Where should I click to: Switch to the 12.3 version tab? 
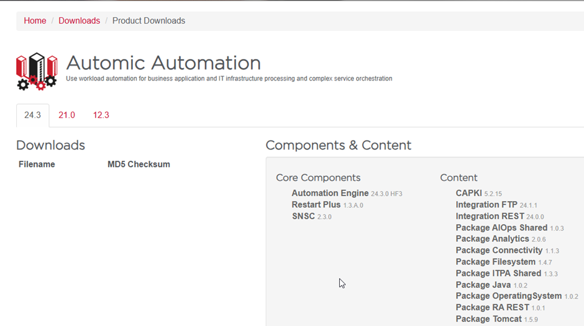point(101,115)
